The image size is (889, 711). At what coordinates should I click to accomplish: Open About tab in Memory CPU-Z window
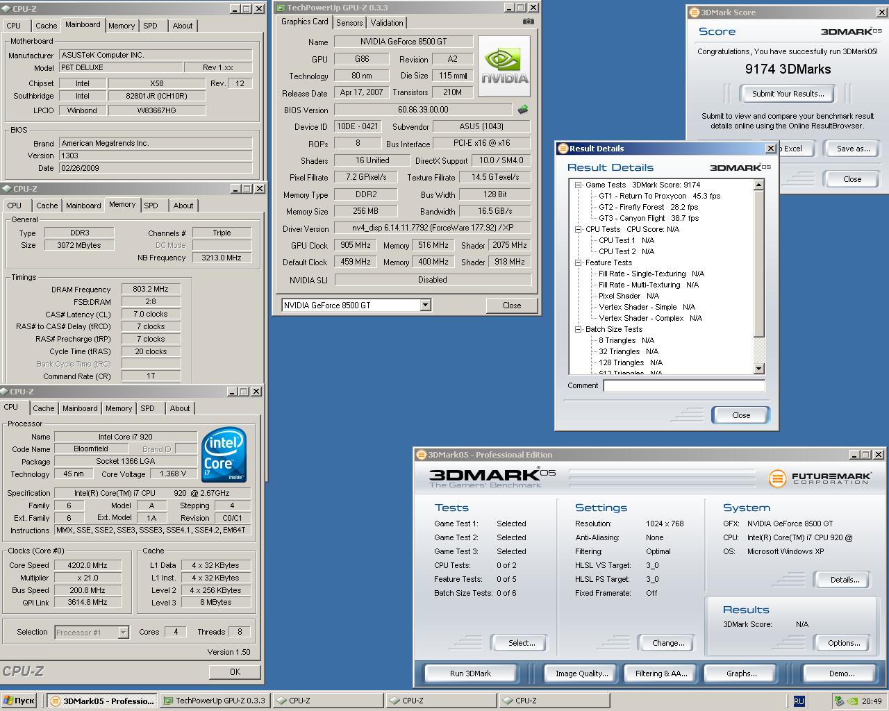[x=183, y=206]
